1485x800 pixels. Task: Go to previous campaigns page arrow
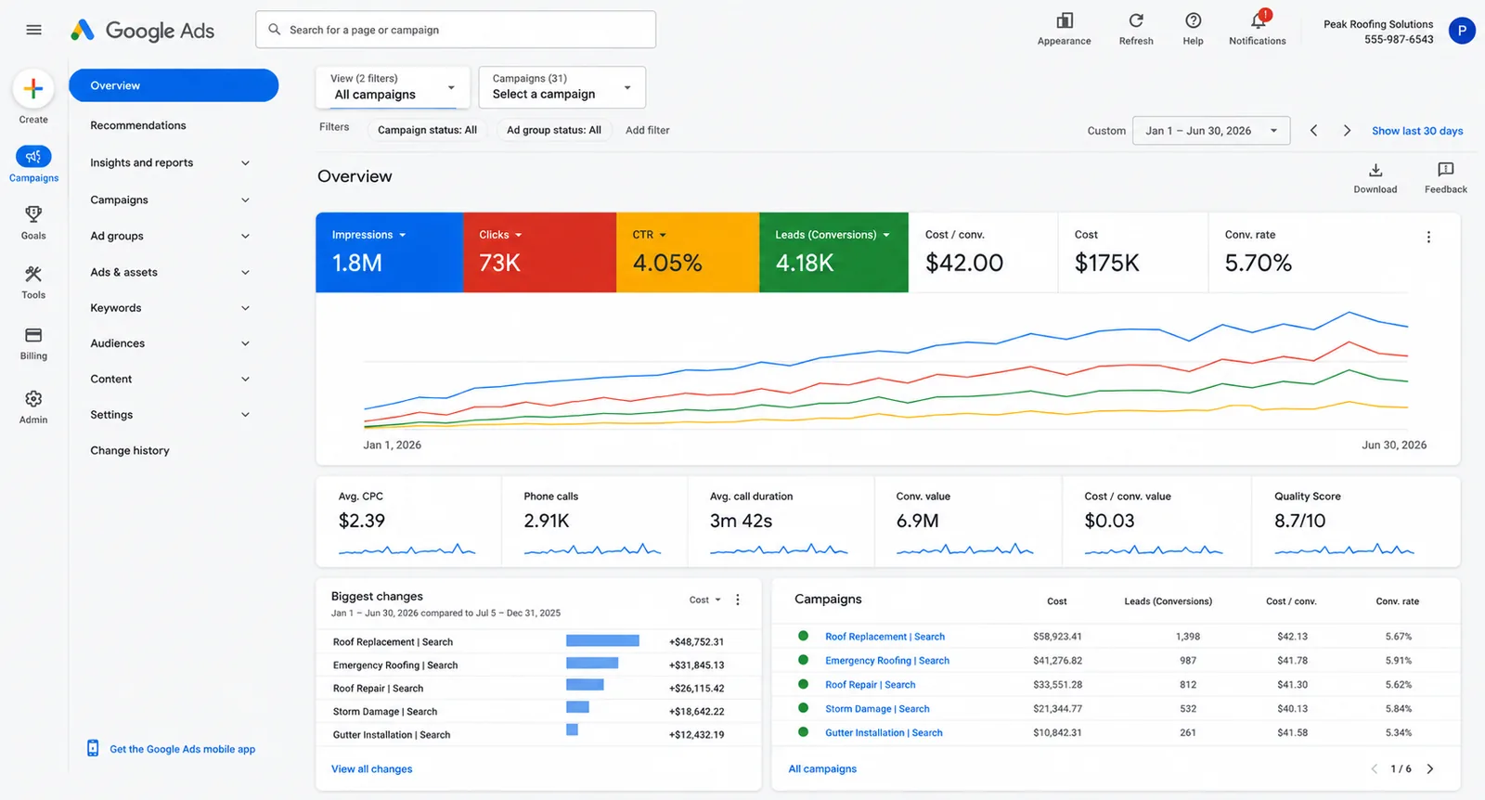[1375, 769]
